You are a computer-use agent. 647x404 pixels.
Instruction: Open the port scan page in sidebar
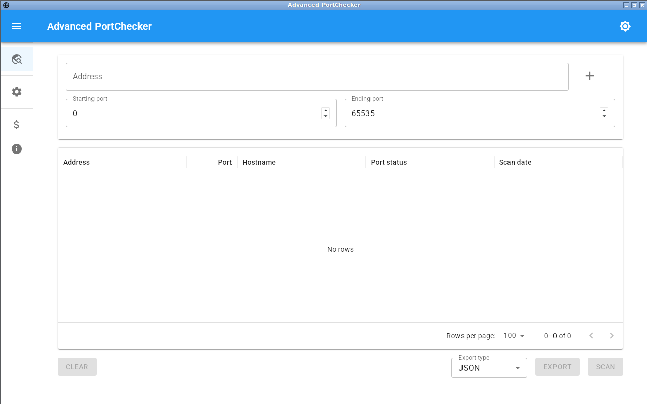coord(17,60)
